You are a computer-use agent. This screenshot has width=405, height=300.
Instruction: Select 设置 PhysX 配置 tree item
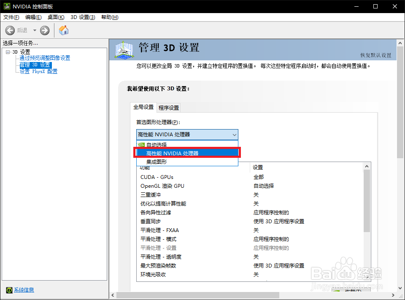[38, 71]
